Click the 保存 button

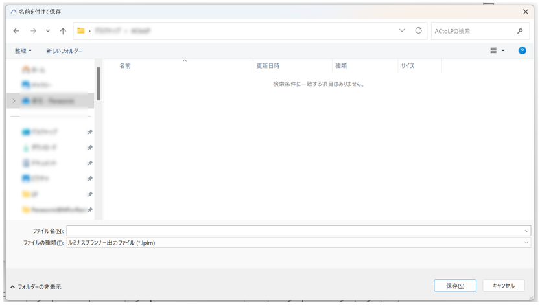click(x=455, y=286)
